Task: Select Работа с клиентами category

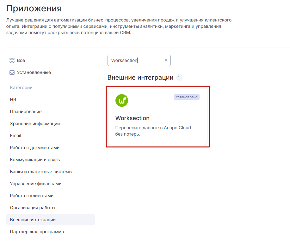Action: [x=32, y=196]
